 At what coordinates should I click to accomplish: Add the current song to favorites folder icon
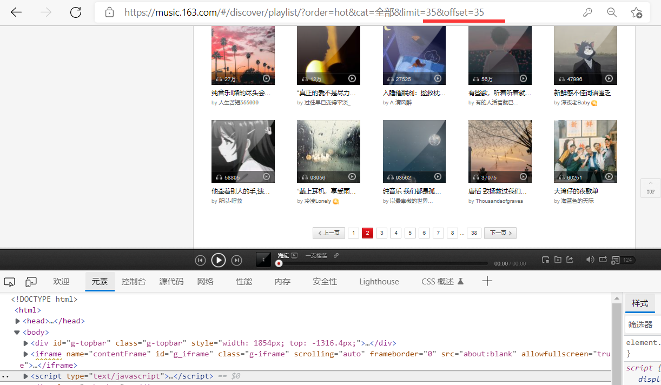click(x=557, y=260)
